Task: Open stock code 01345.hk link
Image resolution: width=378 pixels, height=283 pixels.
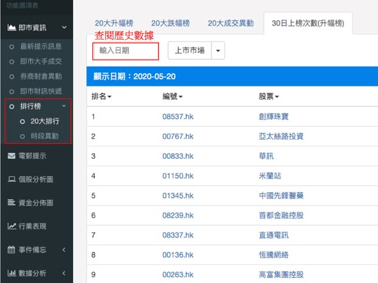Action: click(178, 195)
